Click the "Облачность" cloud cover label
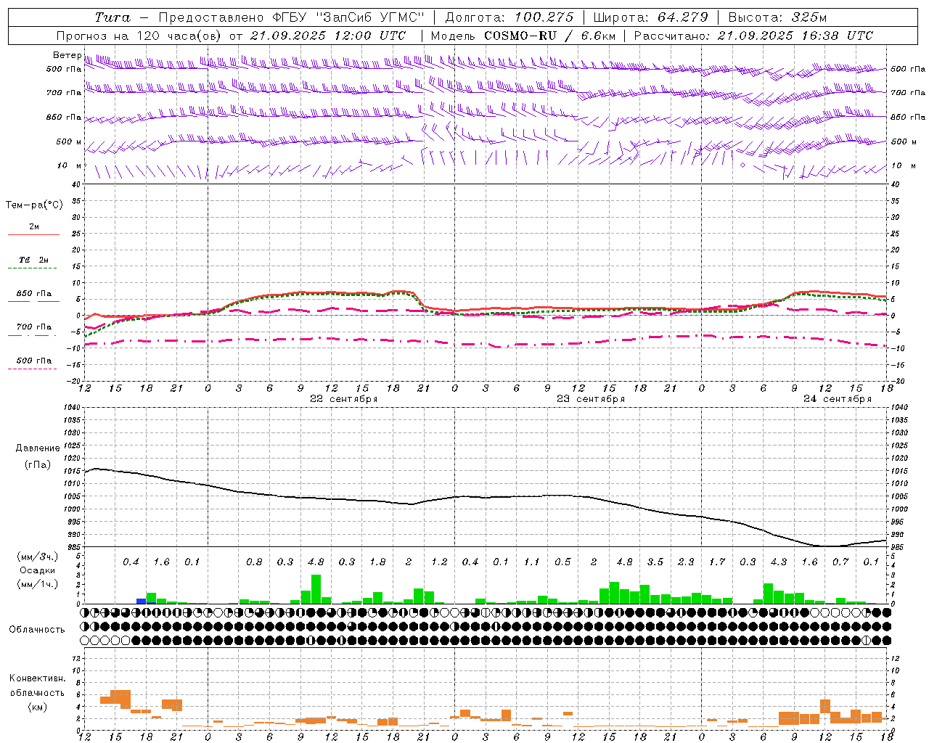This screenshot has width=929, height=743. pyautogui.click(x=37, y=629)
